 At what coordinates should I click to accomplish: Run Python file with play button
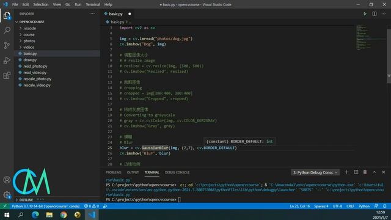click(365, 13)
